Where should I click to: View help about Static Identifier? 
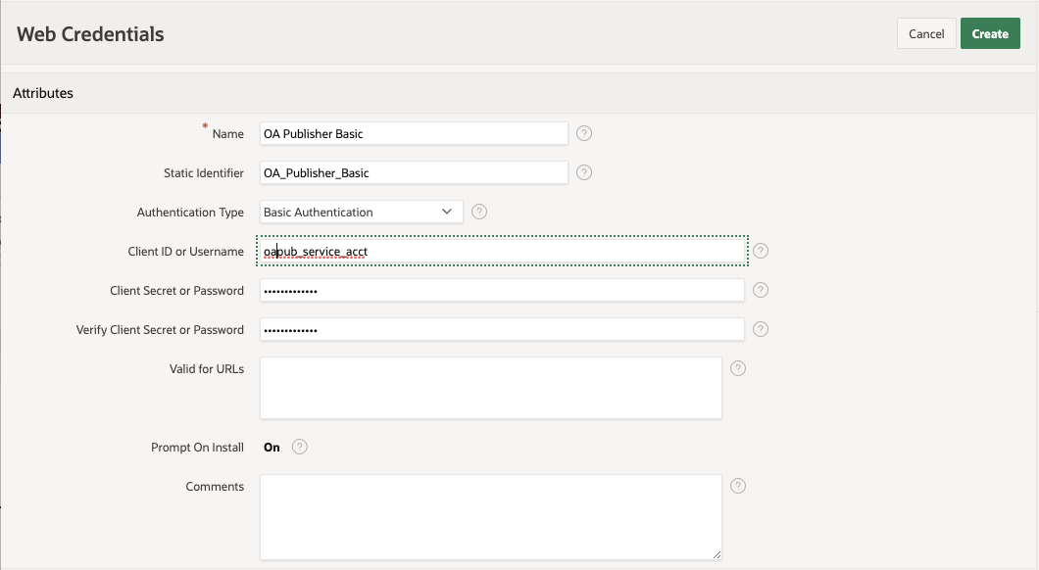coord(583,172)
